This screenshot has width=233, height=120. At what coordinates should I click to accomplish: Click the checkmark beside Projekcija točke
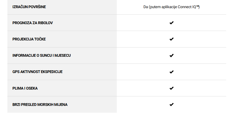171,39
